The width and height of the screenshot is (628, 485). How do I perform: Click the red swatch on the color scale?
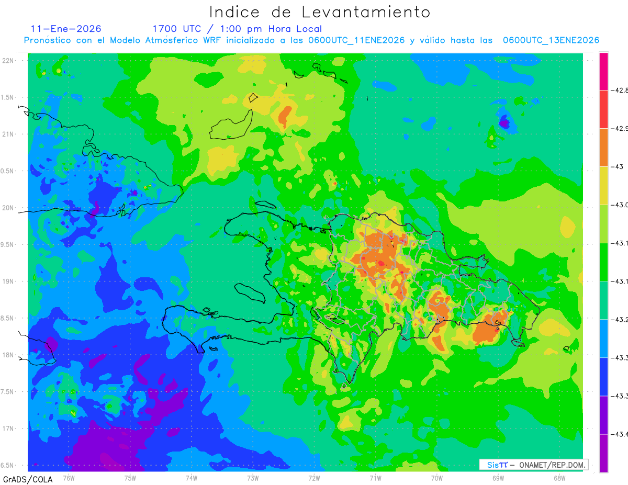pyautogui.click(x=603, y=109)
